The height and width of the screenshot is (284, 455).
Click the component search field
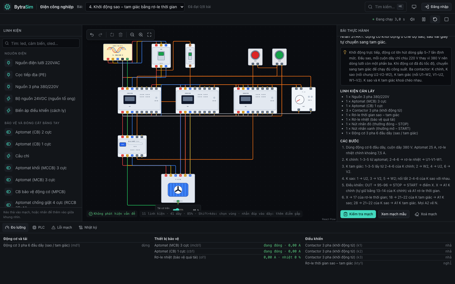(41, 43)
